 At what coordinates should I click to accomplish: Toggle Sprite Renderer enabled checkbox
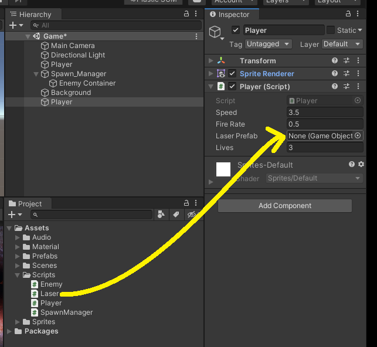coord(232,73)
